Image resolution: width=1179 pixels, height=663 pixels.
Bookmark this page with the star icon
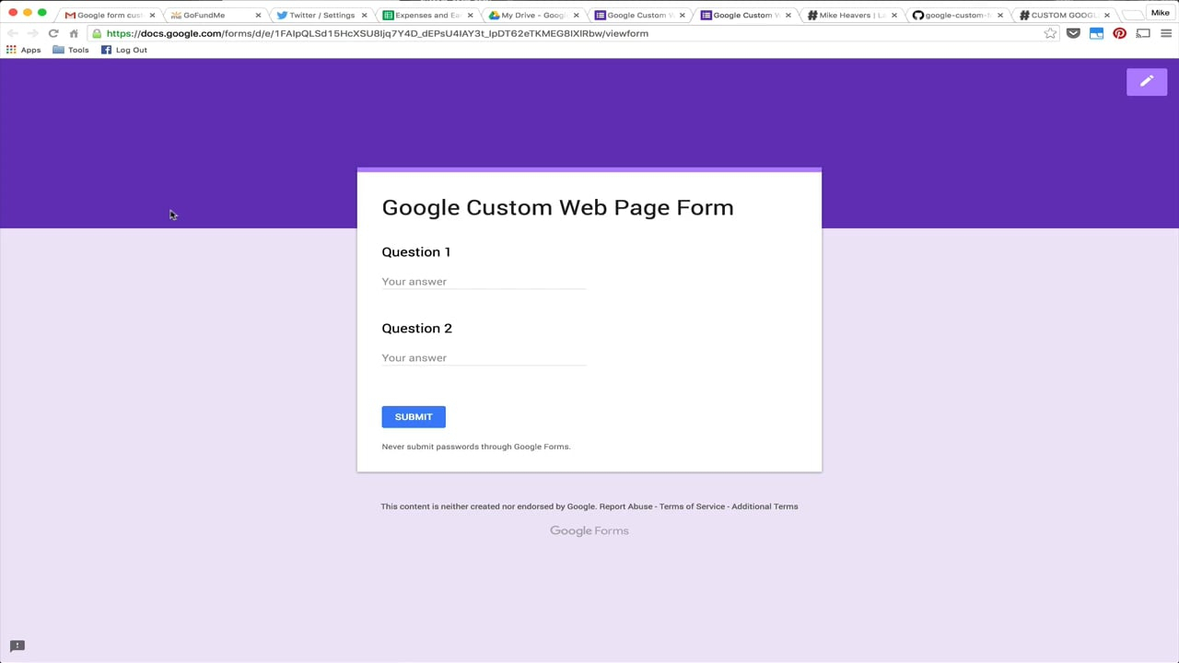pyautogui.click(x=1050, y=33)
